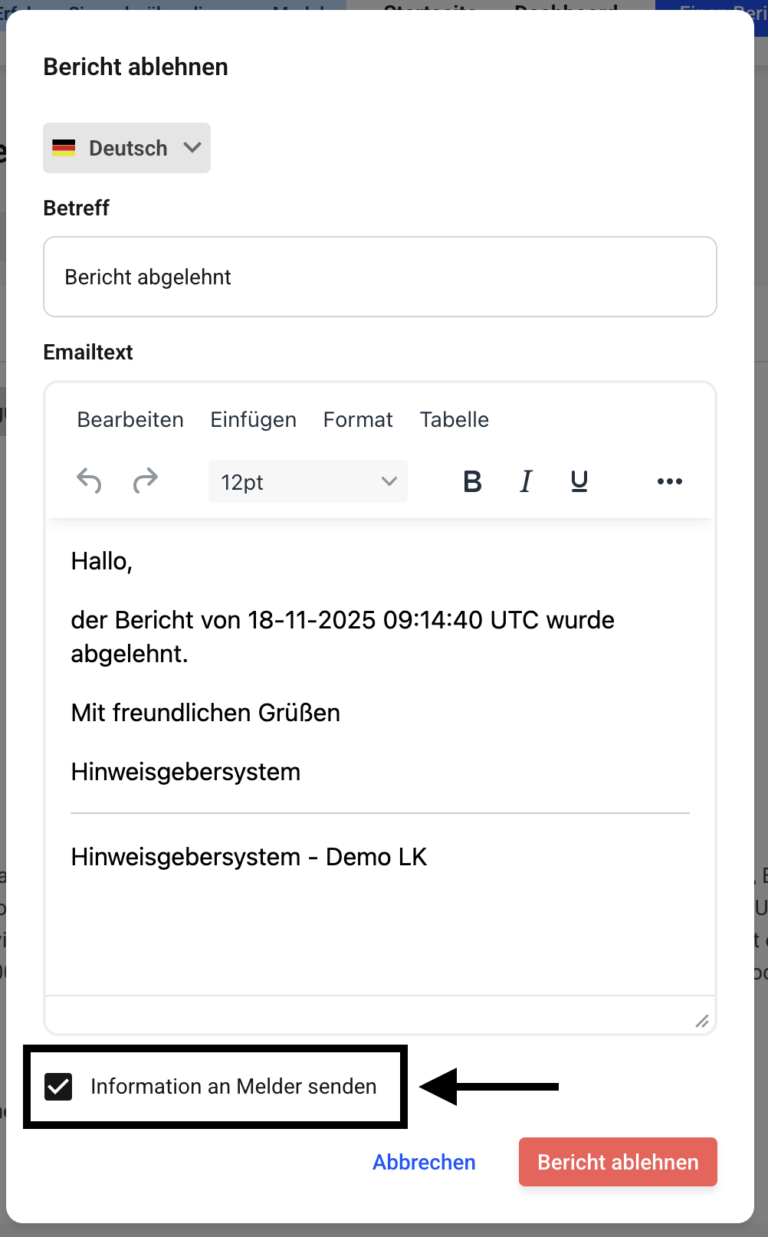Click the undo arrow in the editor toolbar
Image resolution: width=768 pixels, height=1237 pixels.
point(89,481)
